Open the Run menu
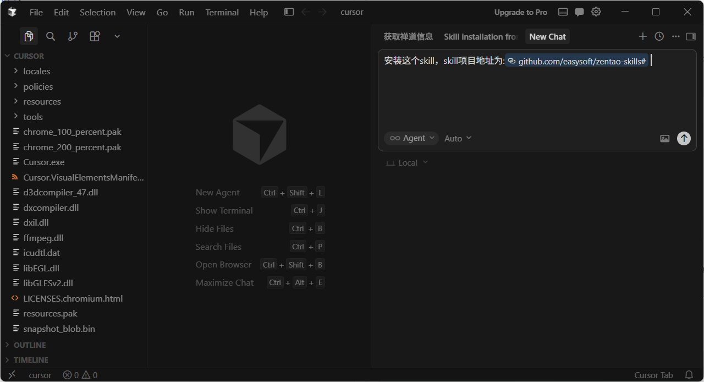 click(186, 12)
